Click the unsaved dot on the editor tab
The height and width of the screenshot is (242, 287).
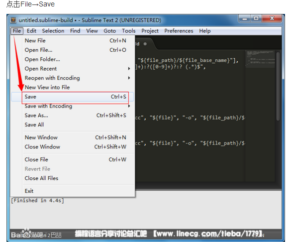[145, 44]
